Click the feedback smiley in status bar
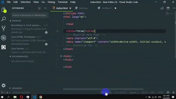The image size is (176, 99). 168,92
